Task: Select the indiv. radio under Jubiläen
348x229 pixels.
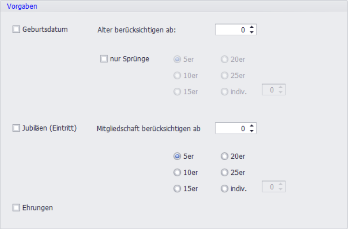Action: [224, 188]
